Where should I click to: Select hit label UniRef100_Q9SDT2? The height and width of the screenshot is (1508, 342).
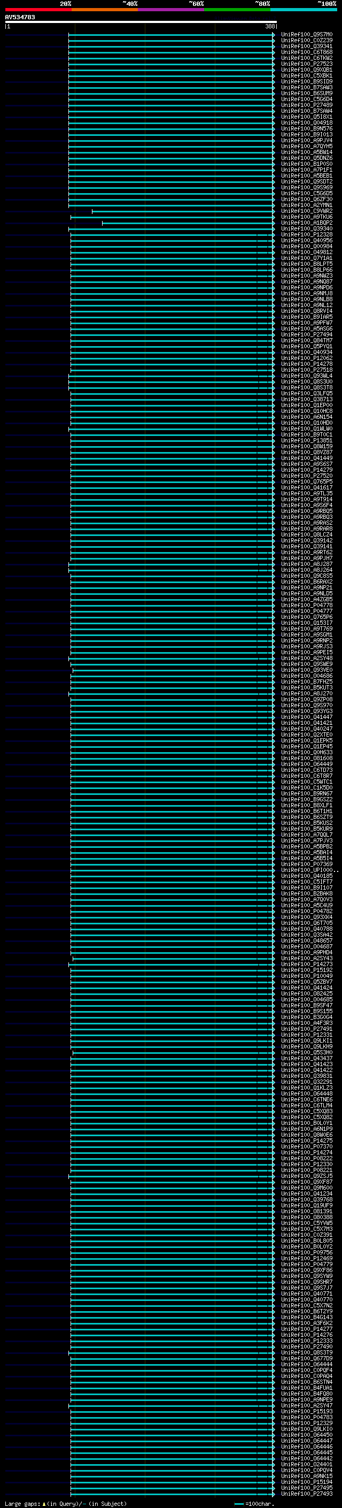click(307, 181)
